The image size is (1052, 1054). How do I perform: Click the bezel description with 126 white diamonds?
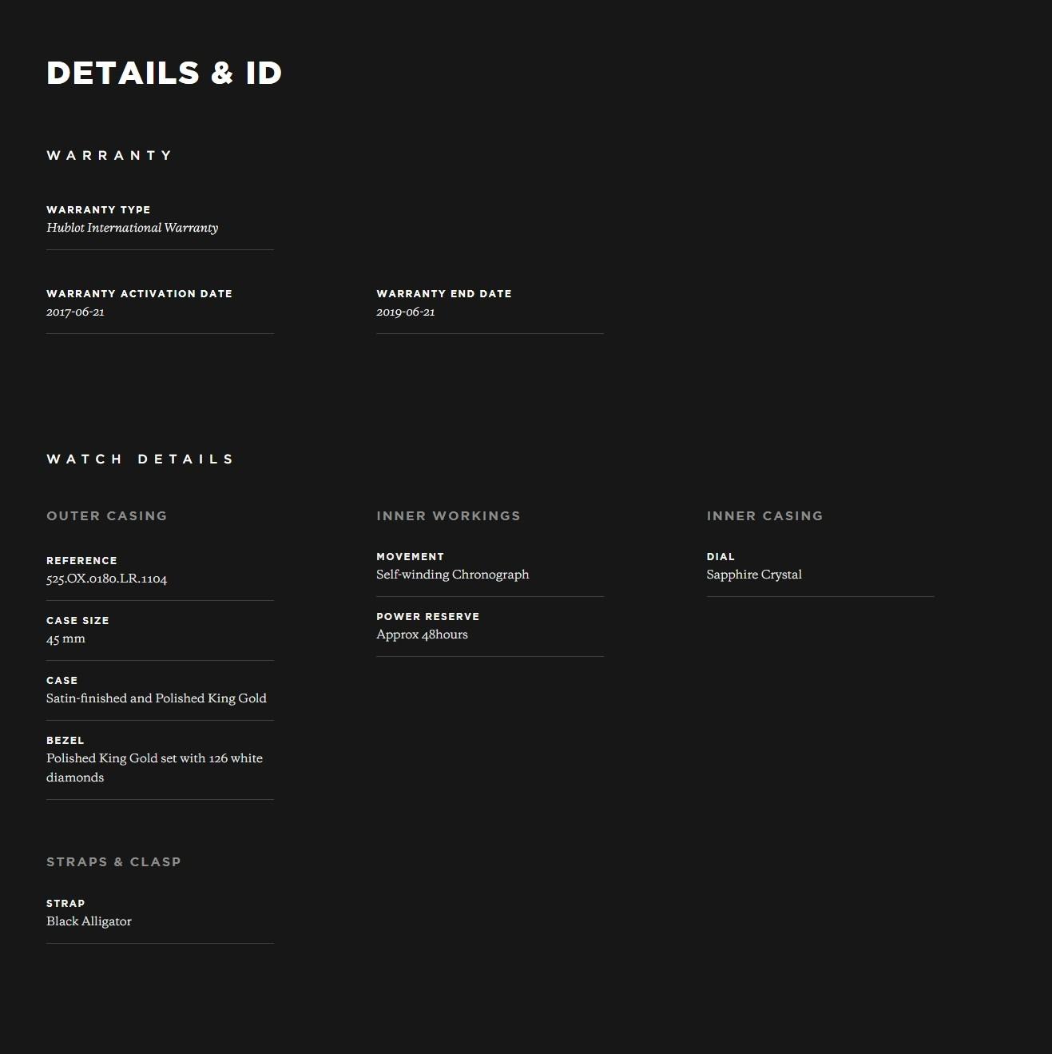point(154,767)
